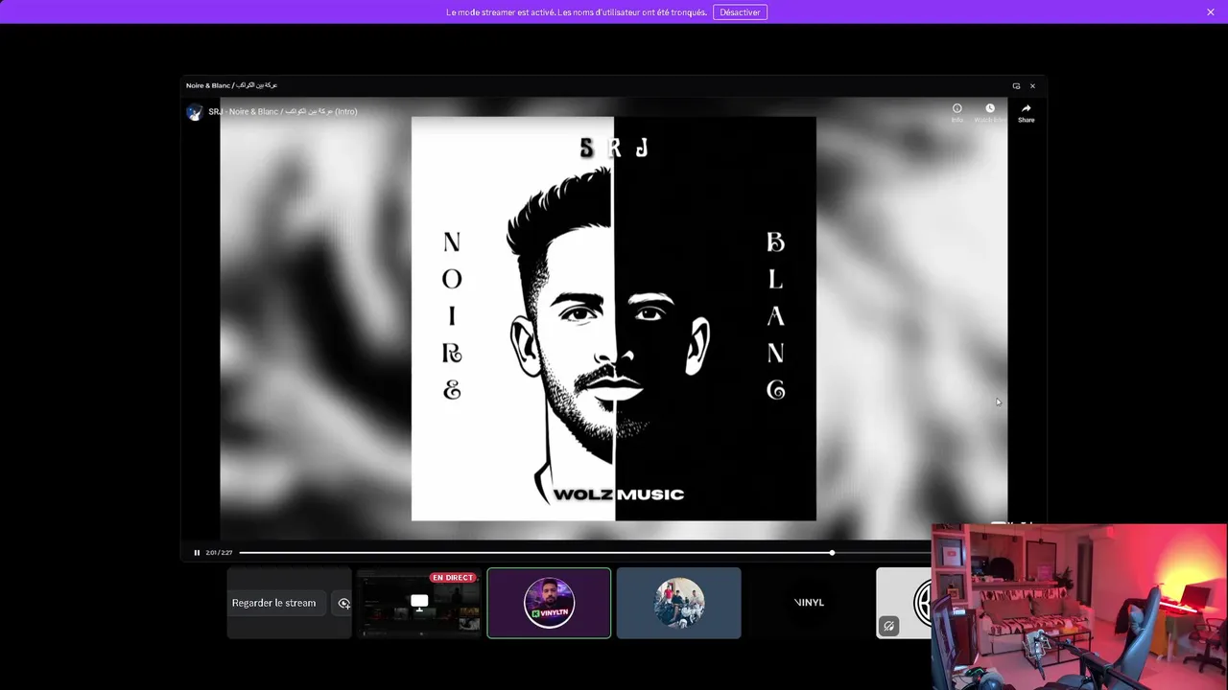Click the 2:01 / 2:27 timestamp

click(219, 552)
